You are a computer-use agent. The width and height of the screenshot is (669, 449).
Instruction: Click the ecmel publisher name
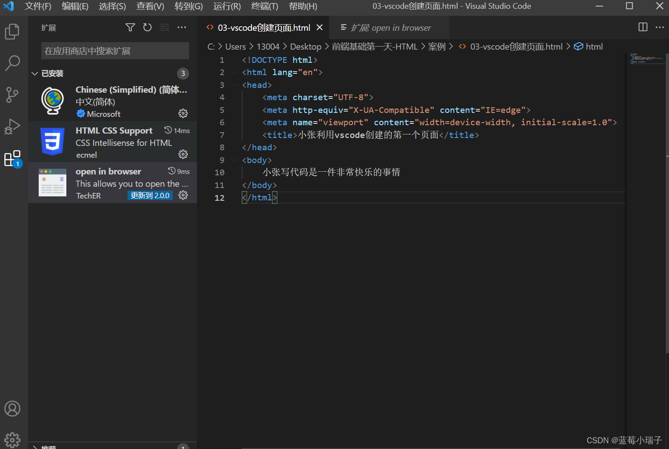(87, 155)
